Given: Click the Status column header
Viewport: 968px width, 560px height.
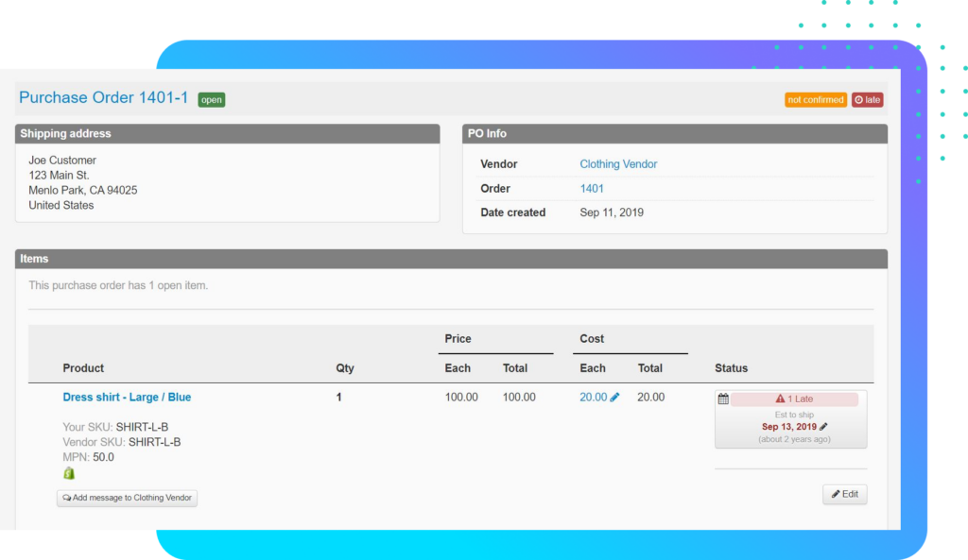Looking at the screenshot, I should pyautogui.click(x=731, y=368).
